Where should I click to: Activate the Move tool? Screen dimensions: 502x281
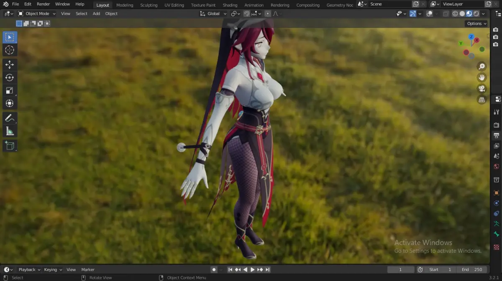[x=10, y=65]
